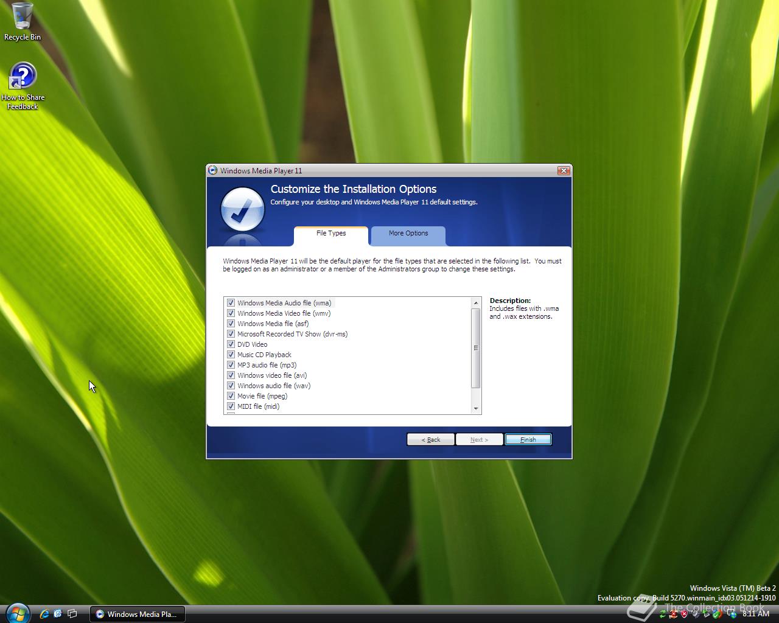This screenshot has width=779, height=623.
Task: Click the green sync arrows tray icon
Action: point(663,614)
